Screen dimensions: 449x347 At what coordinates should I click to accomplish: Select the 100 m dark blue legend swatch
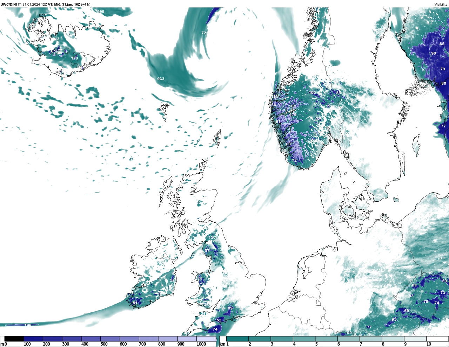34,339
